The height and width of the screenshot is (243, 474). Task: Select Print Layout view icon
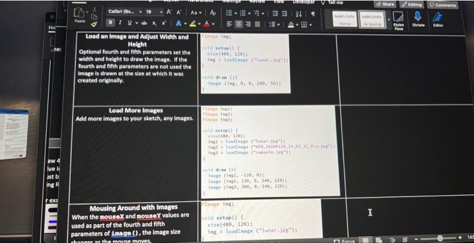[x=366, y=240]
